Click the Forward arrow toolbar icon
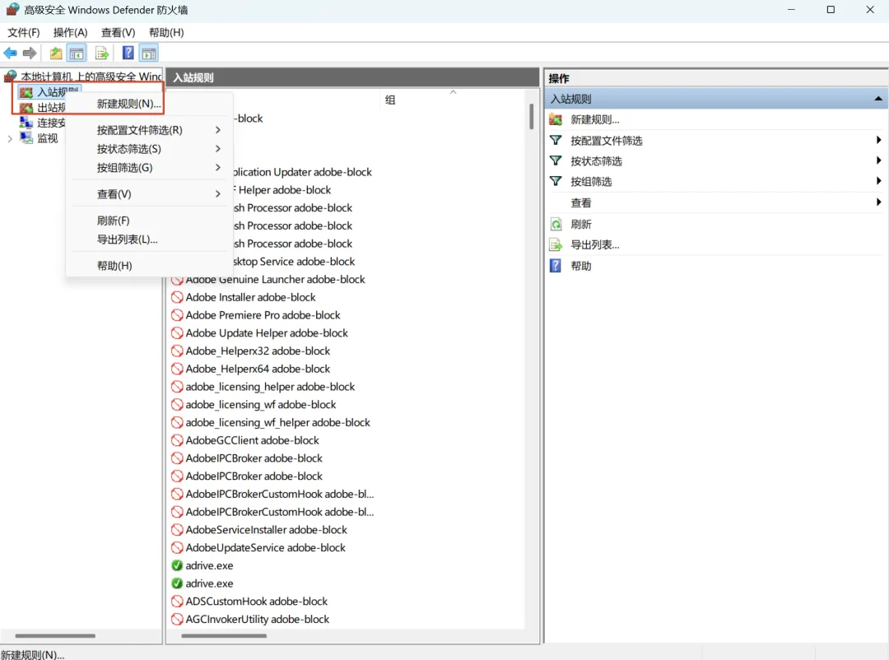 click(30, 53)
